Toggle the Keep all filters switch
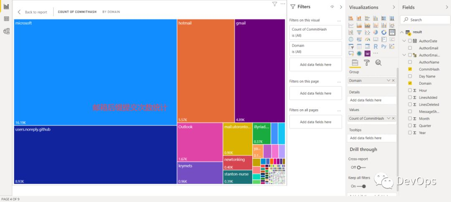Viewport: 451px width, 202px height. (361, 186)
